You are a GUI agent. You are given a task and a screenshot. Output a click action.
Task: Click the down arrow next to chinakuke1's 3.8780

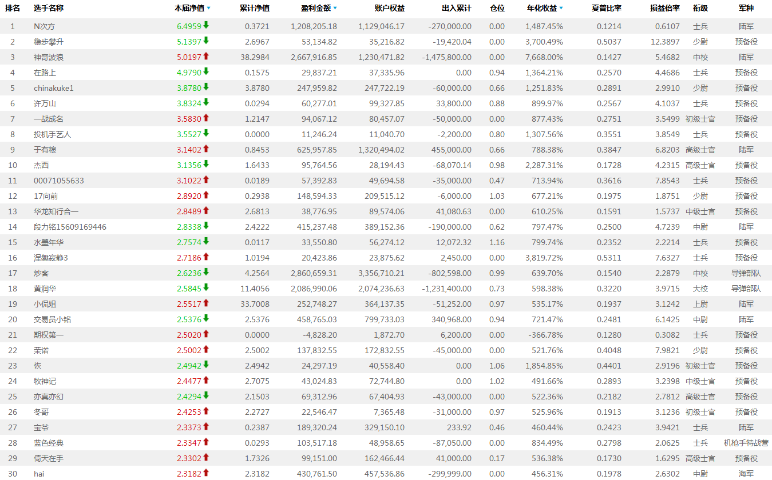tap(206, 87)
